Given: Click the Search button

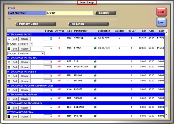Looking at the screenshot, I should 105,13.
